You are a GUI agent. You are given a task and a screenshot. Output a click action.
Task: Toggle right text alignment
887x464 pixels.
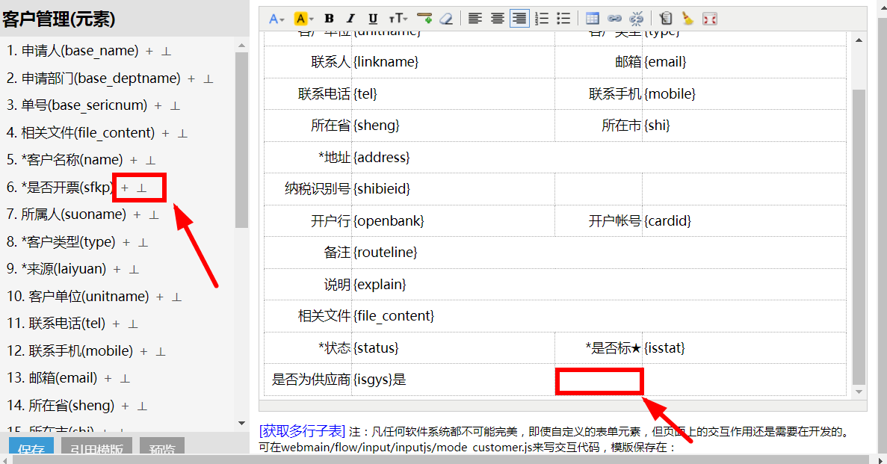519,19
